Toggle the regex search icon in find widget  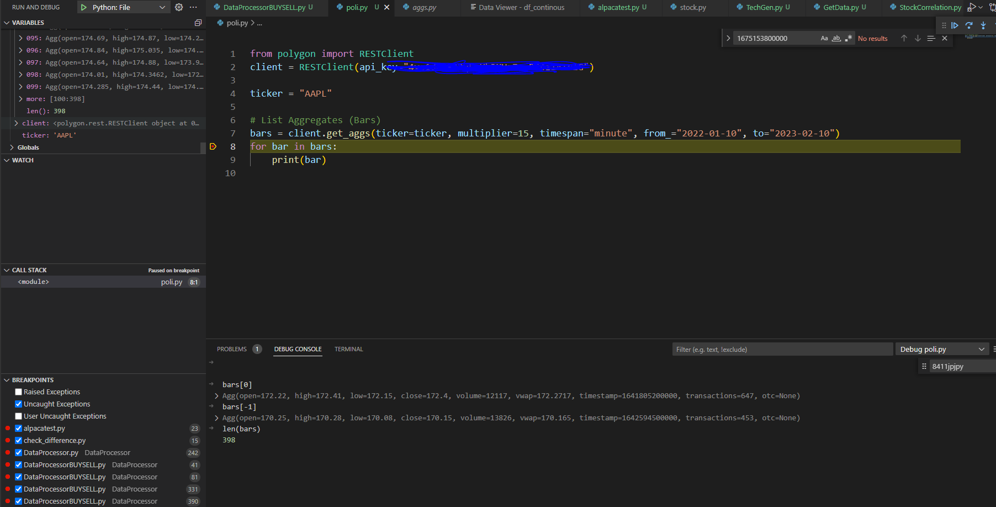(x=847, y=38)
